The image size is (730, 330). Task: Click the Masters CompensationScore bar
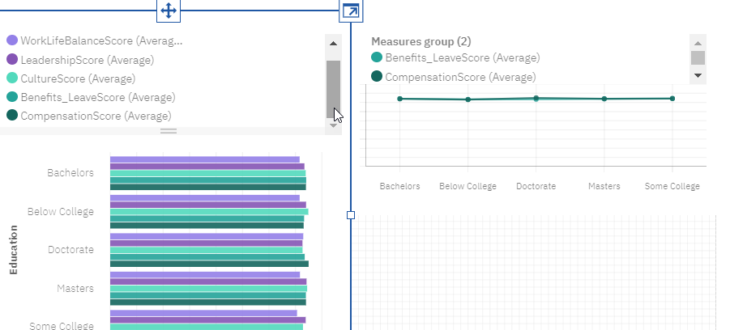pos(208,302)
